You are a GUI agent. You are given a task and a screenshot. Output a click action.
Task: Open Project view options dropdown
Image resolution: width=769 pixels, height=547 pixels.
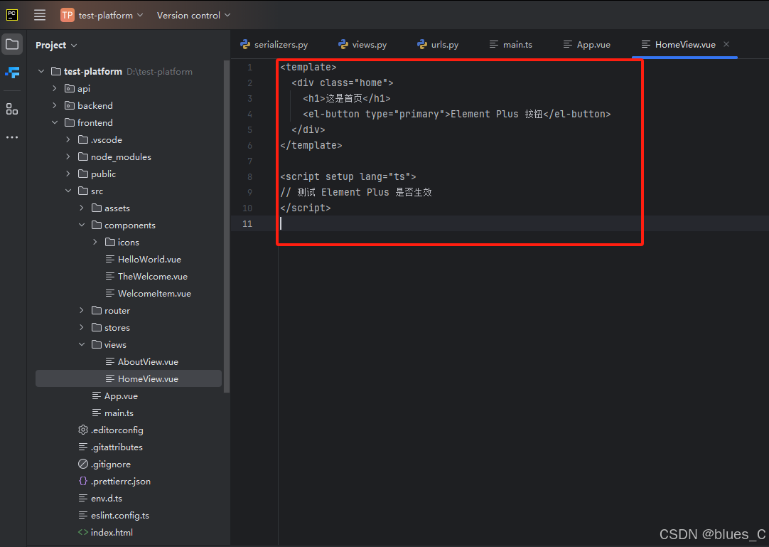pyautogui.click(x=74, y=46)
